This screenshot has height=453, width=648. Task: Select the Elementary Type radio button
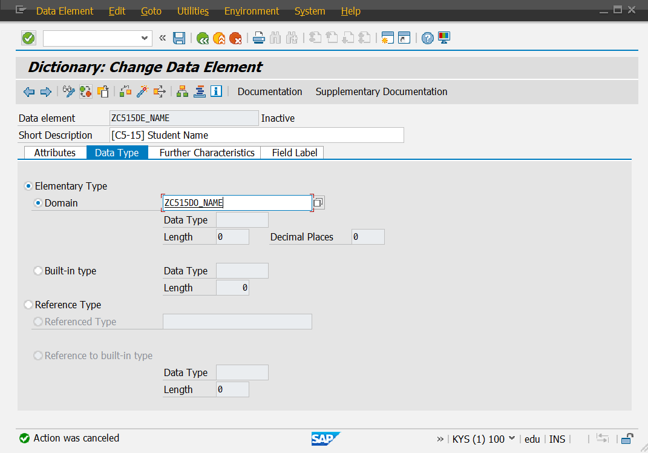click(x=28, y=186)
